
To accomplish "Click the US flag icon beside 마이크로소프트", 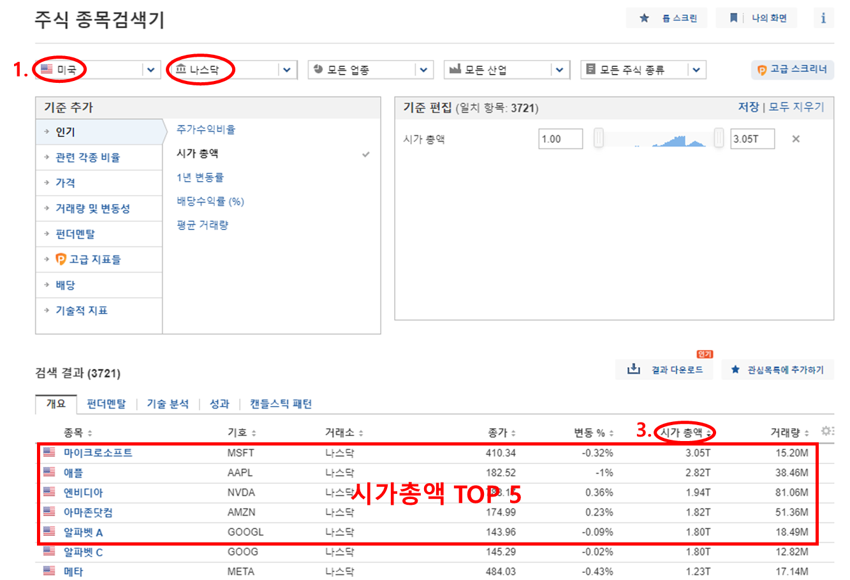I will pos(49,453).
